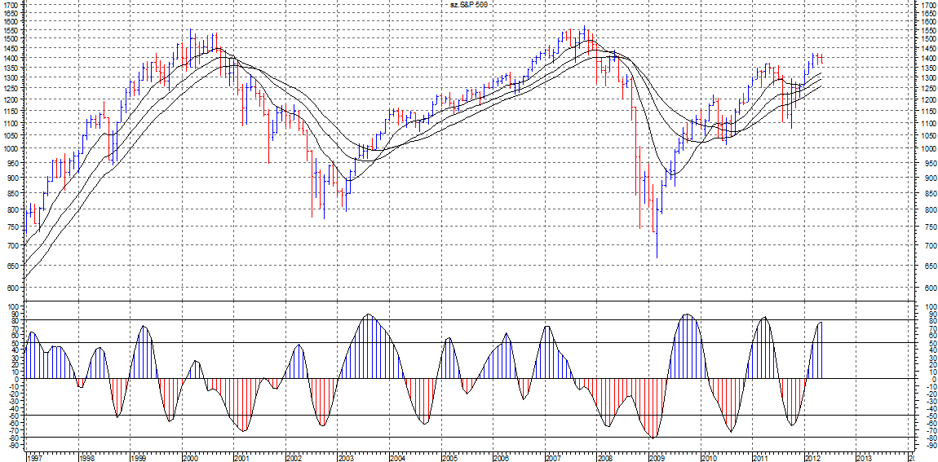Click the 1999 year label

pyautogui.click(x=139, y=458)
